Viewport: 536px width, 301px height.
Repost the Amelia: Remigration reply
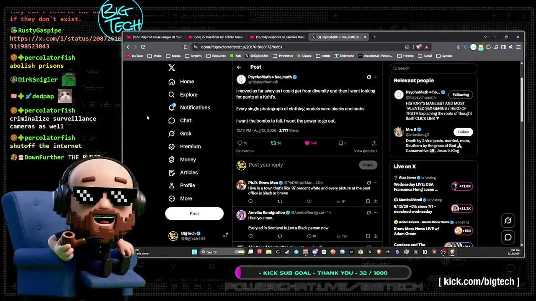coord(280,236)
